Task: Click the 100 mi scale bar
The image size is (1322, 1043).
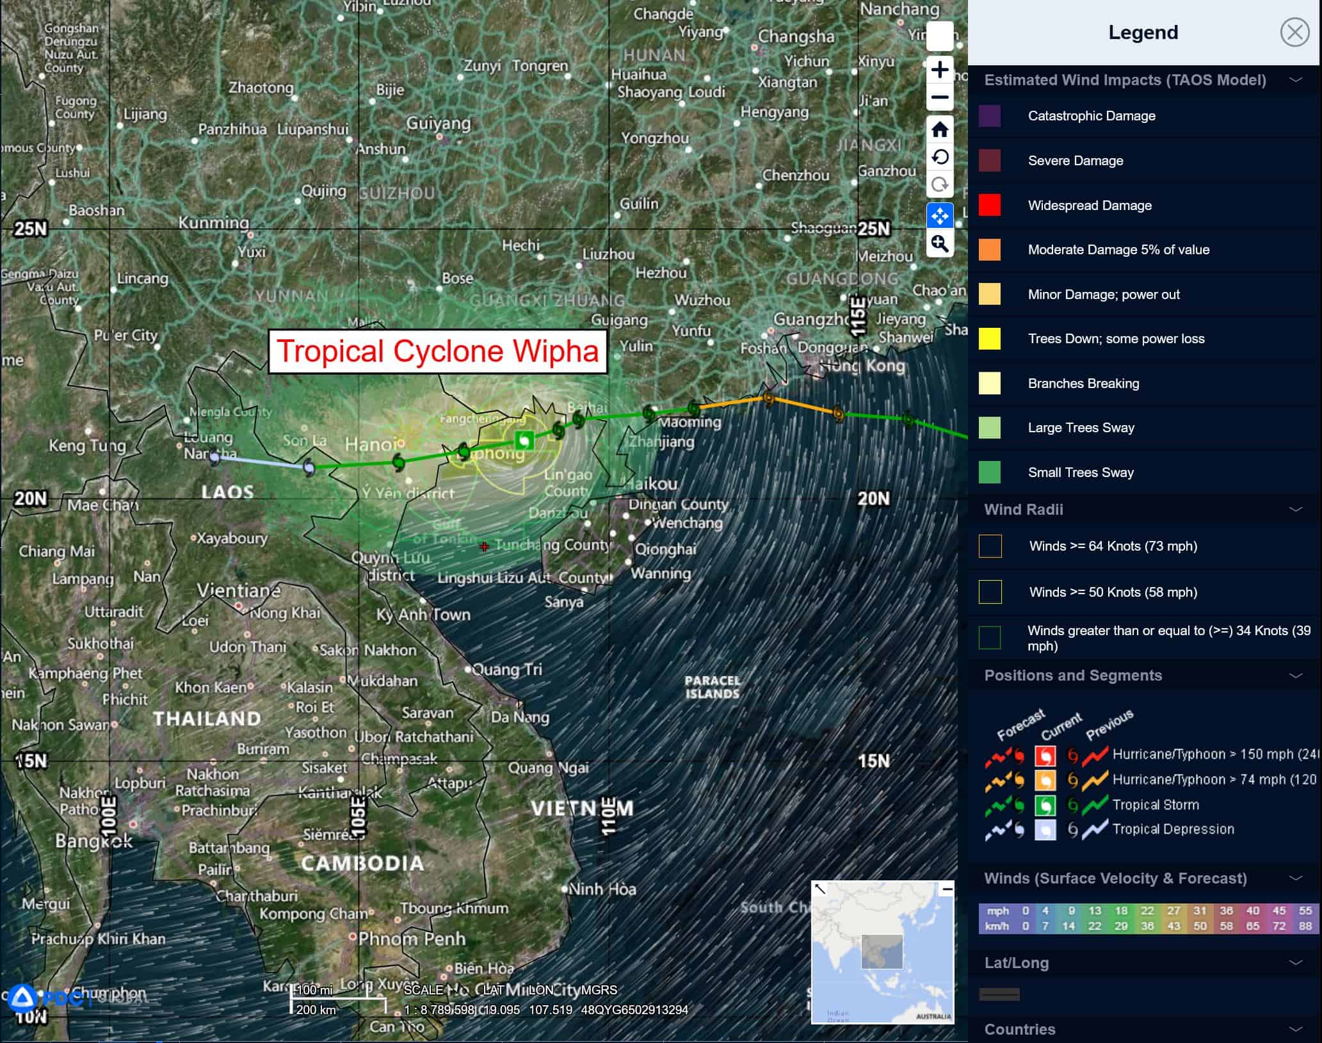Action: [x=338, y=999]
